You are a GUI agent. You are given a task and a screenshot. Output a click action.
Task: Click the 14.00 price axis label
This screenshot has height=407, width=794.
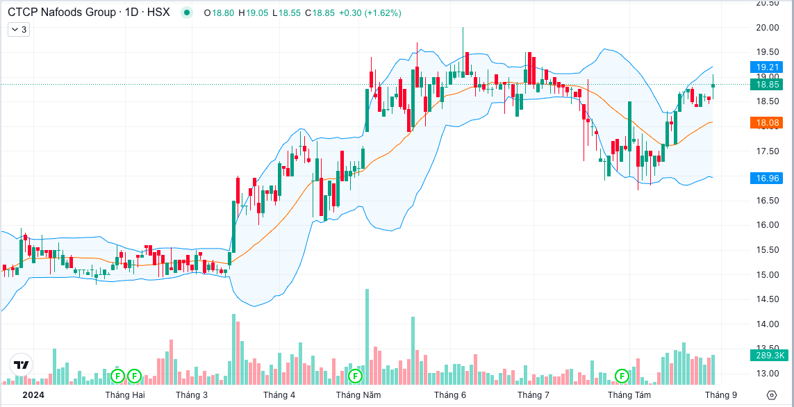767,324
